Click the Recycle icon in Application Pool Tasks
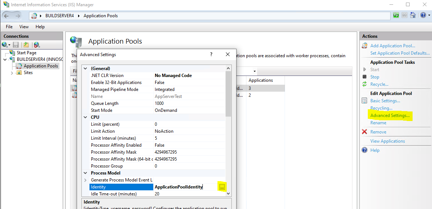The image size is (432, 209). click(x=365, y=84)
